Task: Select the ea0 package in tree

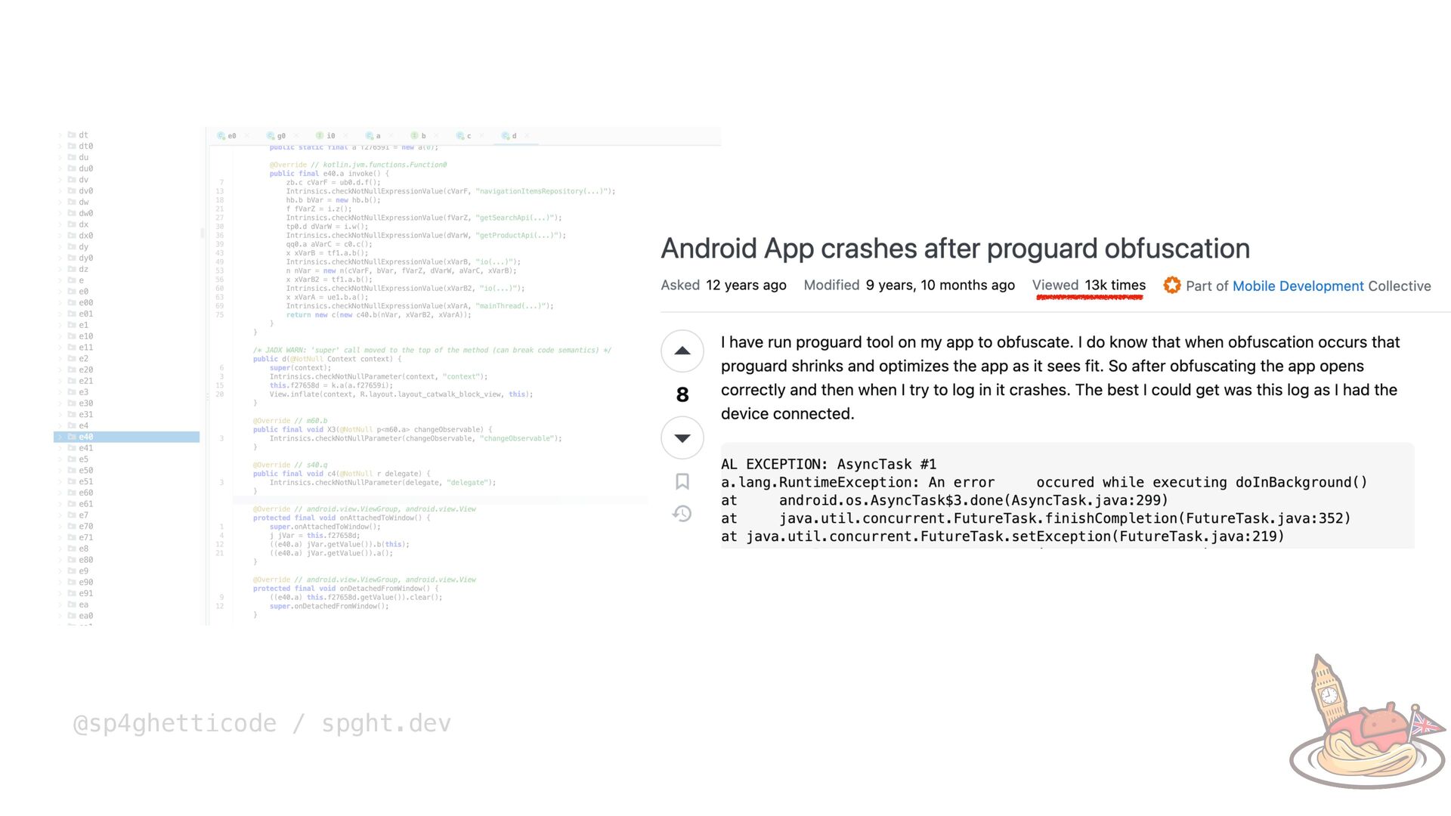Action: click(x=85, y=616)
